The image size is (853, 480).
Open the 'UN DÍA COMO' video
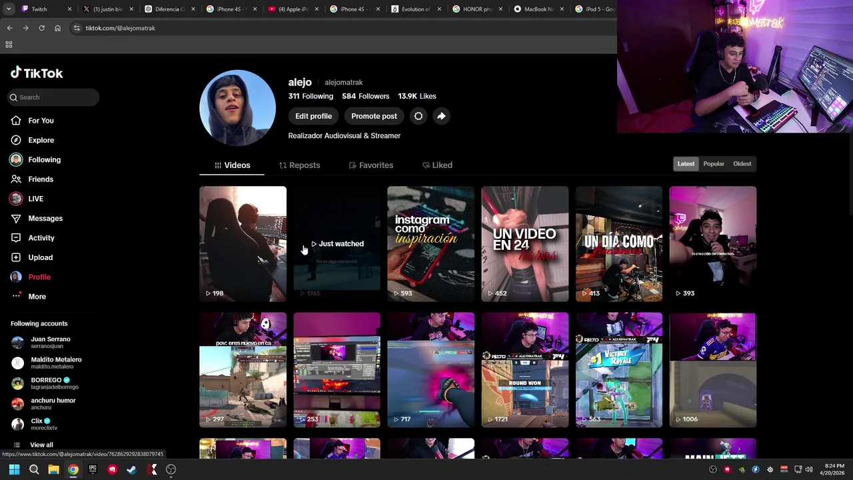tap(618, 243)
